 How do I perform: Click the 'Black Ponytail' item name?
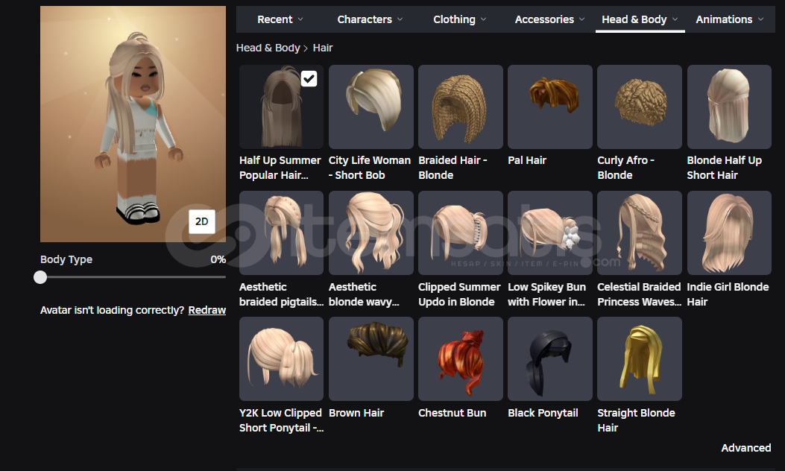pyautogui.click(x=543, y=413)
